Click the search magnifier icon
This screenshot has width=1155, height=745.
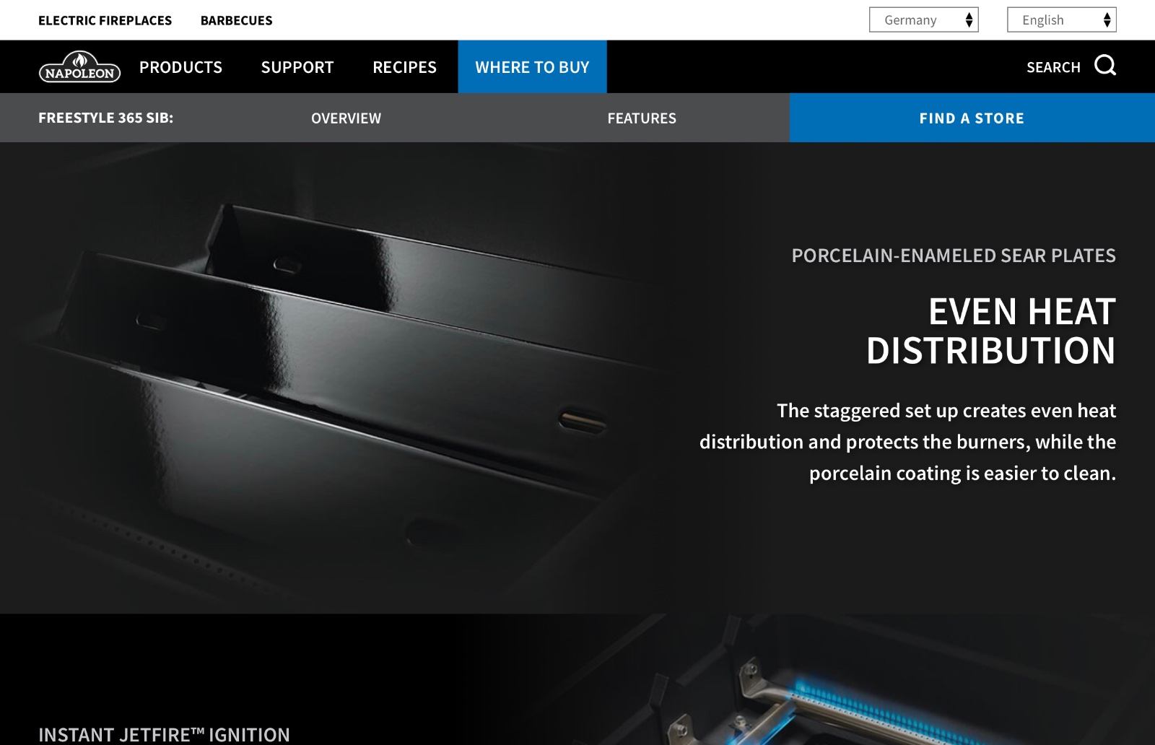[x=1105, y=66]
